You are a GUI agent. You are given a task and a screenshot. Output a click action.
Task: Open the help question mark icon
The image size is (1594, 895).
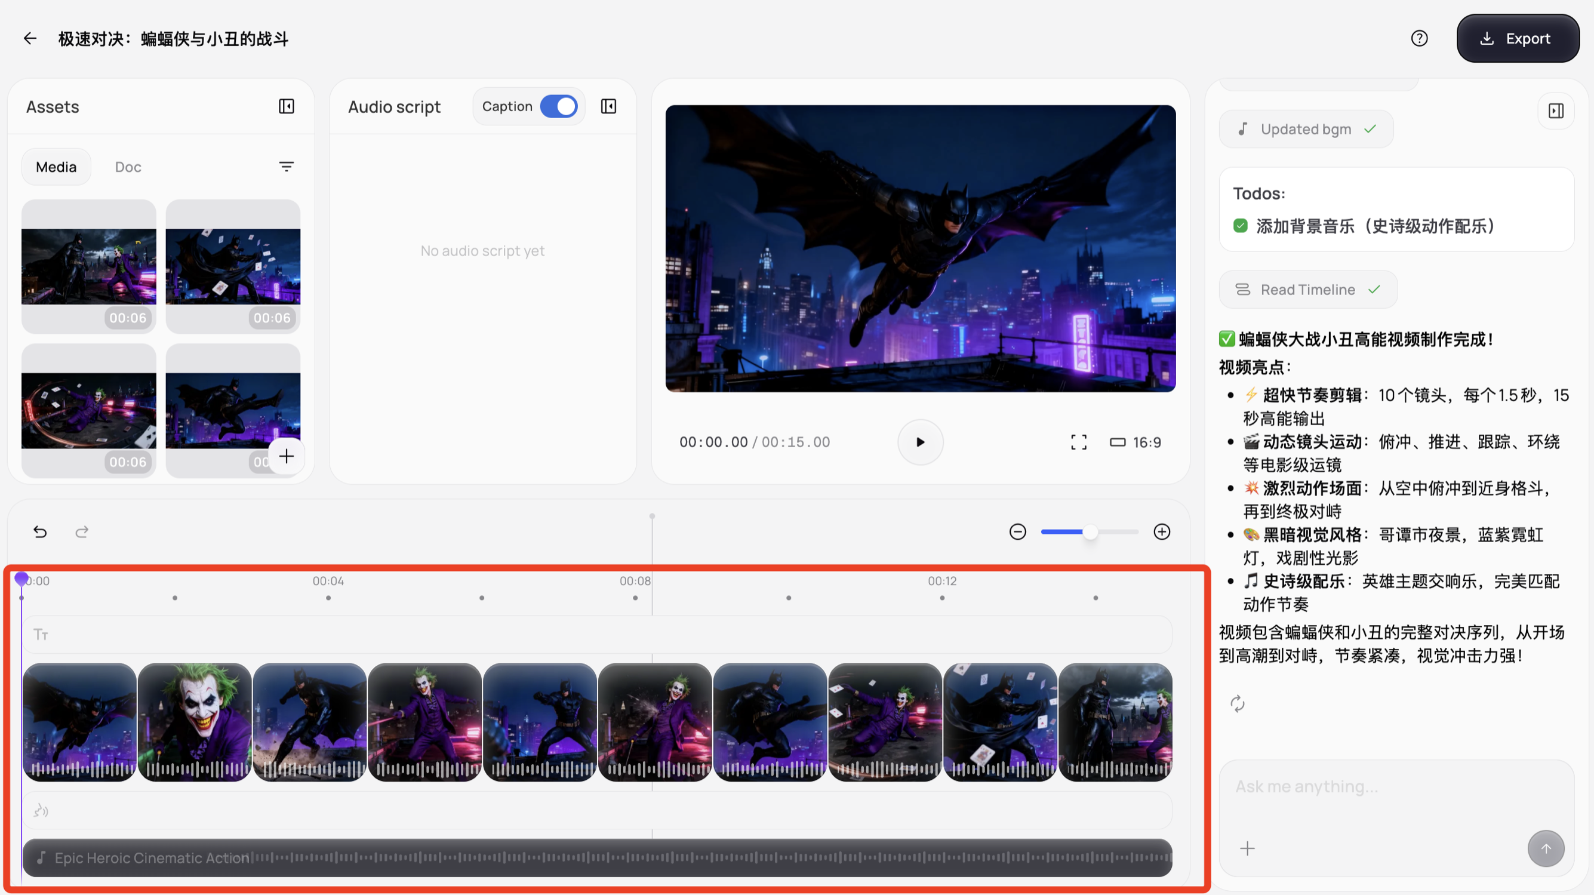pyautogui.click(x=1419, y=38)
